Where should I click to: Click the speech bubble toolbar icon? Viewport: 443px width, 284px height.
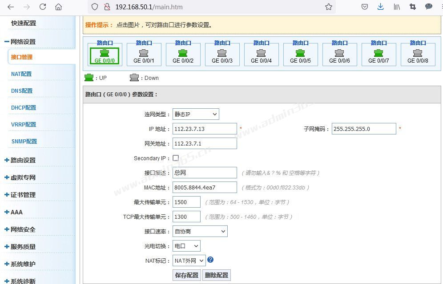click(429, 7)
